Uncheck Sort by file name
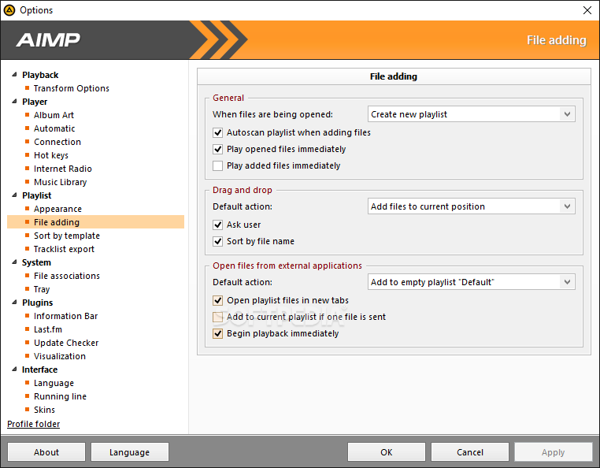The image size is (600, 468). click(x=218, y=241)
